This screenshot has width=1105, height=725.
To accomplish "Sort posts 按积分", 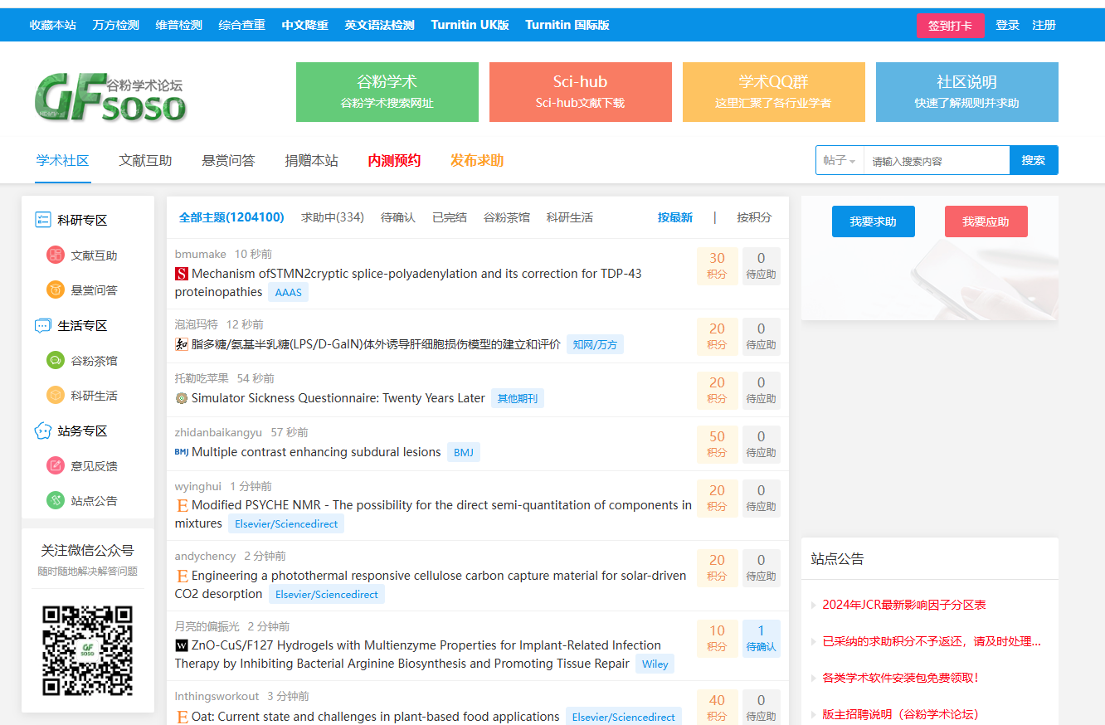I will point(754,217).
